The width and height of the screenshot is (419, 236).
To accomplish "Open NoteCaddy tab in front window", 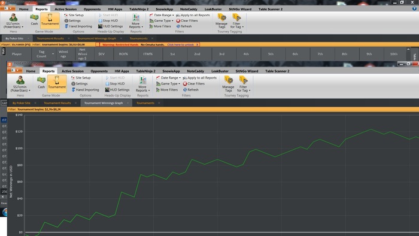I will [x=195, y=71].
